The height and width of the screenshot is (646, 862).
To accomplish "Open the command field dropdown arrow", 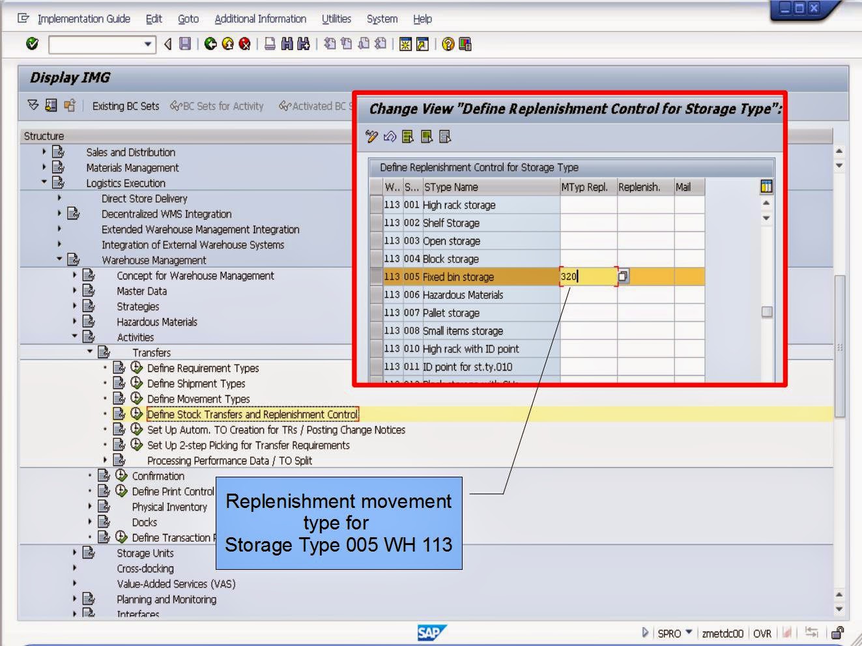I will (x=147, y=44).
